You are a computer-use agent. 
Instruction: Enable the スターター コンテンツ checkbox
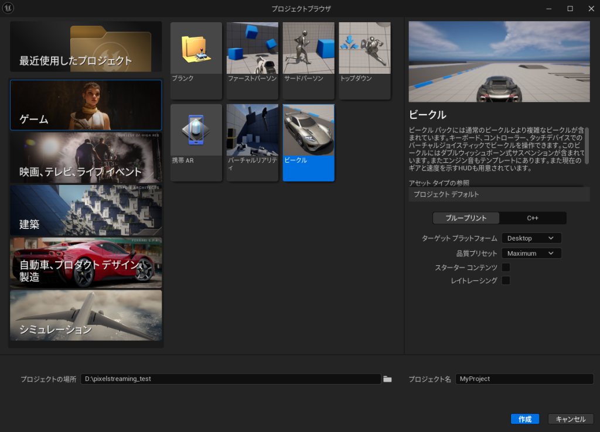[506, 268]
